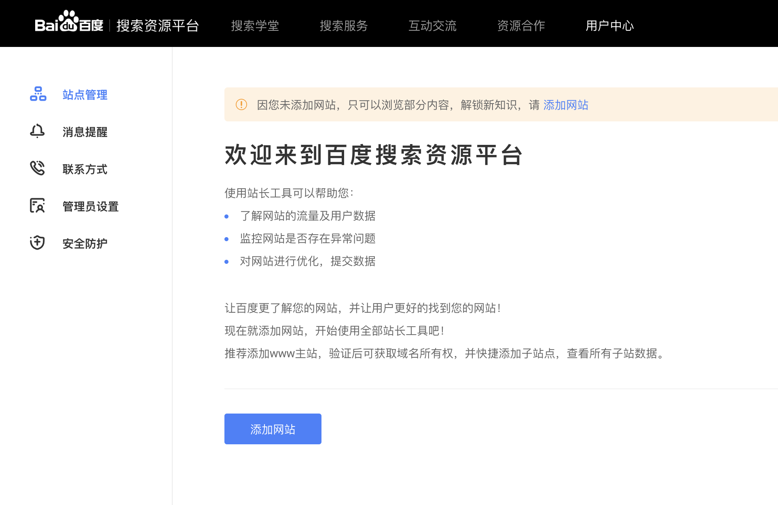Click the bell notification icon
Viewport: 778px width, 505px height.
[x=37, y=131]
